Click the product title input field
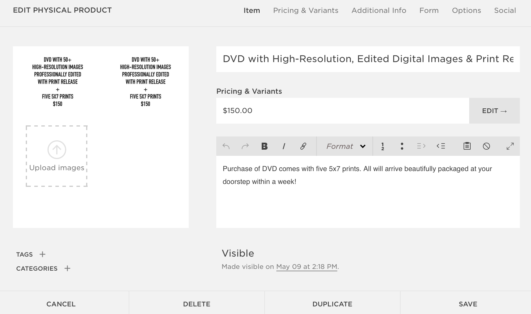 pyautogui.click(x=368, y=59)
